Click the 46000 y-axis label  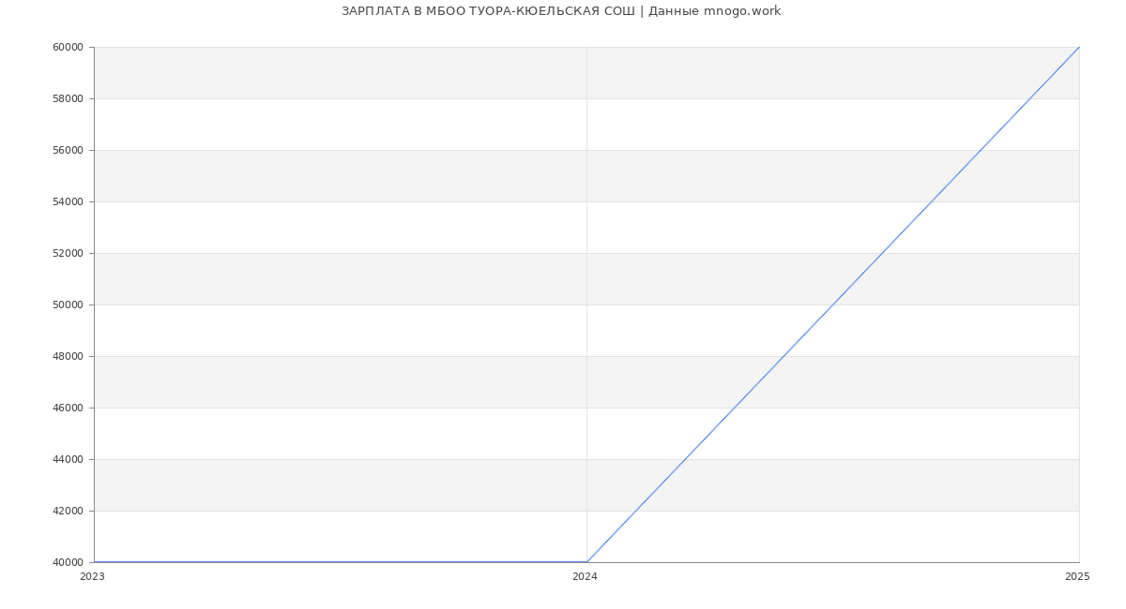pos(68,408)
